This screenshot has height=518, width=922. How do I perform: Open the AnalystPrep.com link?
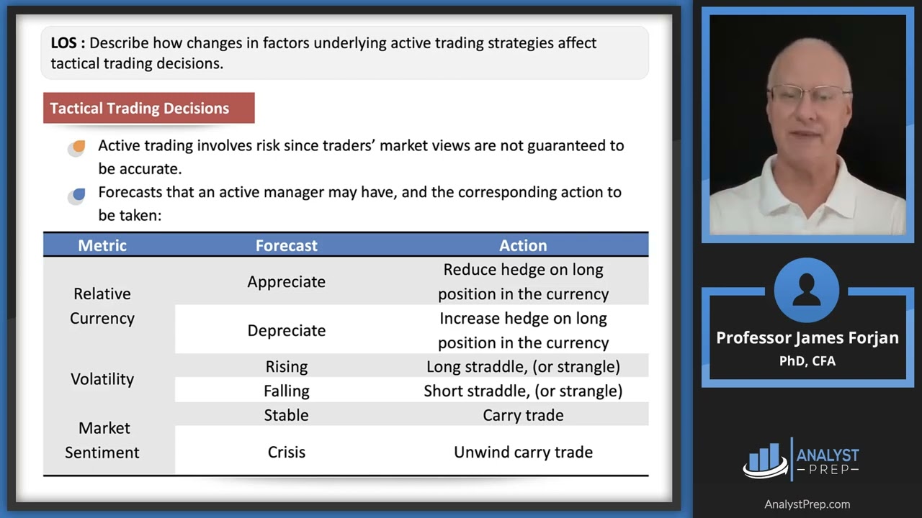807,504
